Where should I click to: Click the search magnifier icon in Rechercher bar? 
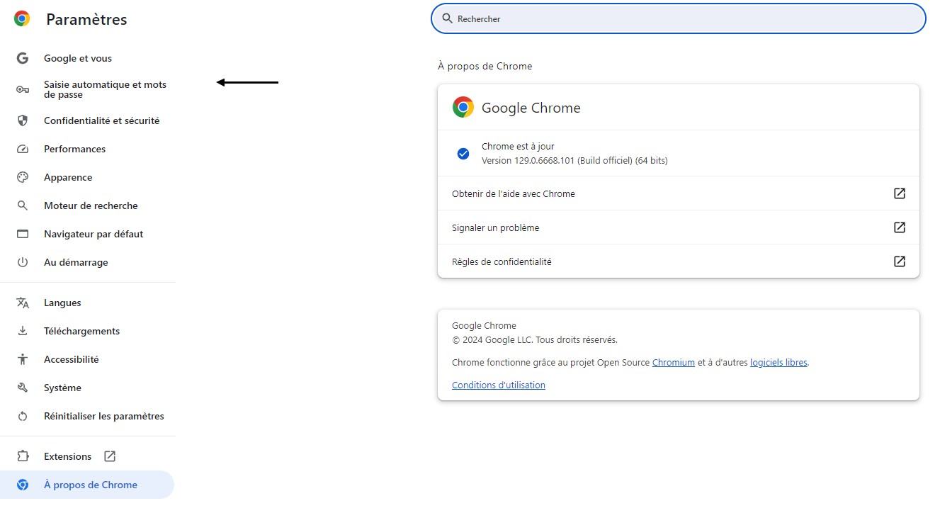[x=447, y=18]
